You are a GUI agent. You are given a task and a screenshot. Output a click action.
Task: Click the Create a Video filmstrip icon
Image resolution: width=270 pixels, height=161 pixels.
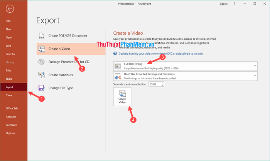(x=42, y=49)
